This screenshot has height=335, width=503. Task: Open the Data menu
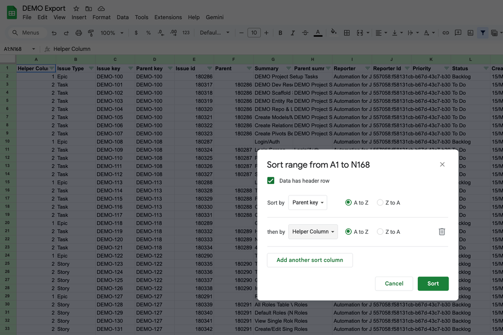tap(122, 17)
